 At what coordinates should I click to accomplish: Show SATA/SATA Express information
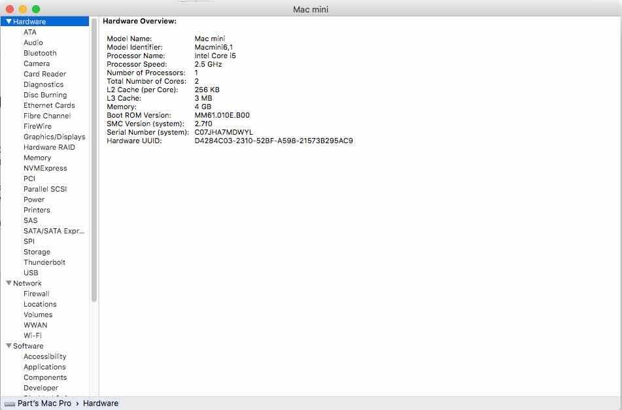pos(54,231)
